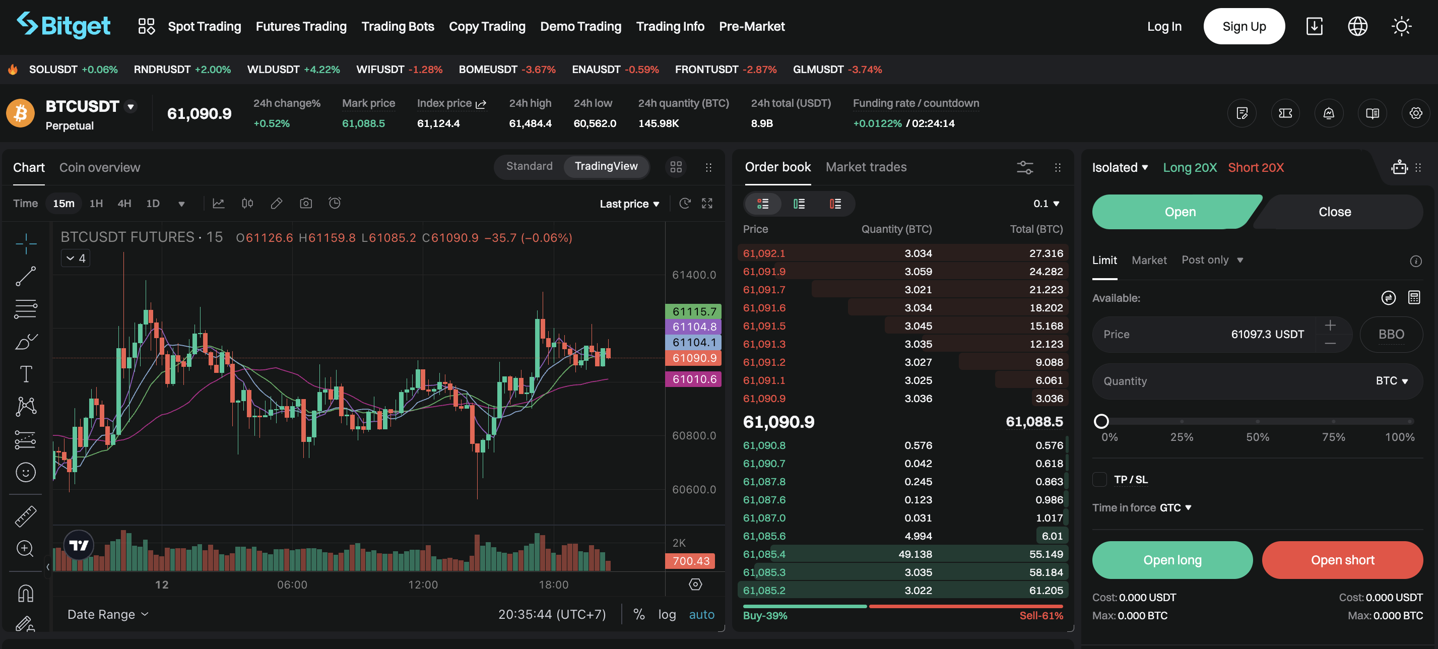This screenshot has height=649, width=1438.
Task: Switch to the Market trades tab
Action: [865, 167]
